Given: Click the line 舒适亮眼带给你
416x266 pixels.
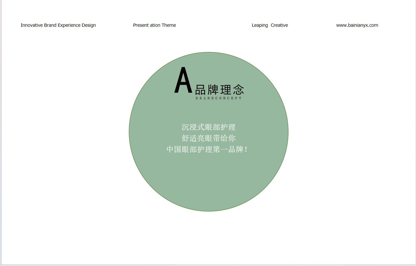Looking at the screenshot, I should coord(208,138).
